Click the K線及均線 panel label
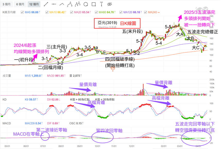 point(9,12)
